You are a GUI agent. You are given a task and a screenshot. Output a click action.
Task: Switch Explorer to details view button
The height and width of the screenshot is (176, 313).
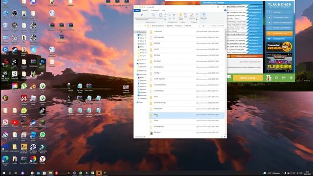point(222,137)
